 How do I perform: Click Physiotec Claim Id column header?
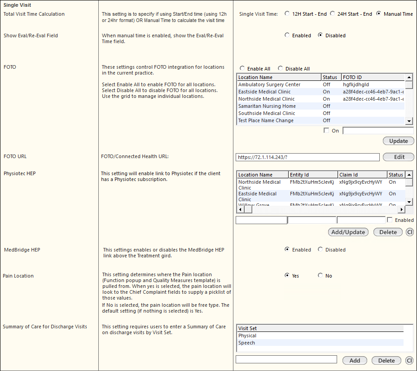[363, 175]
